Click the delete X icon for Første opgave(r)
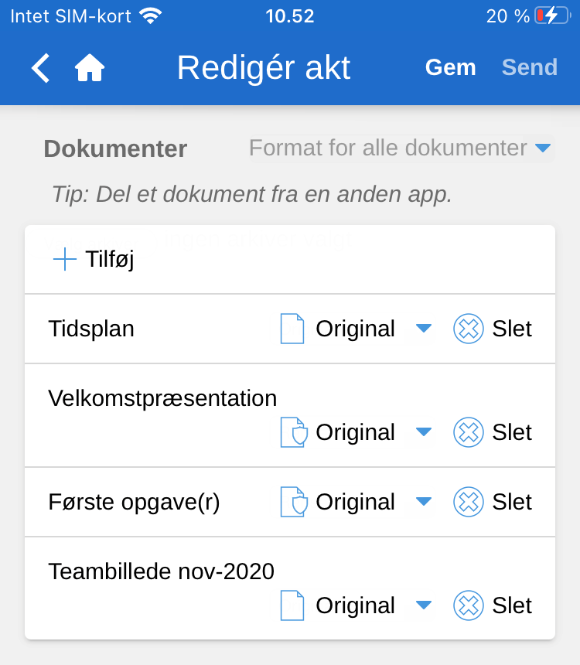 coord(468,502)
